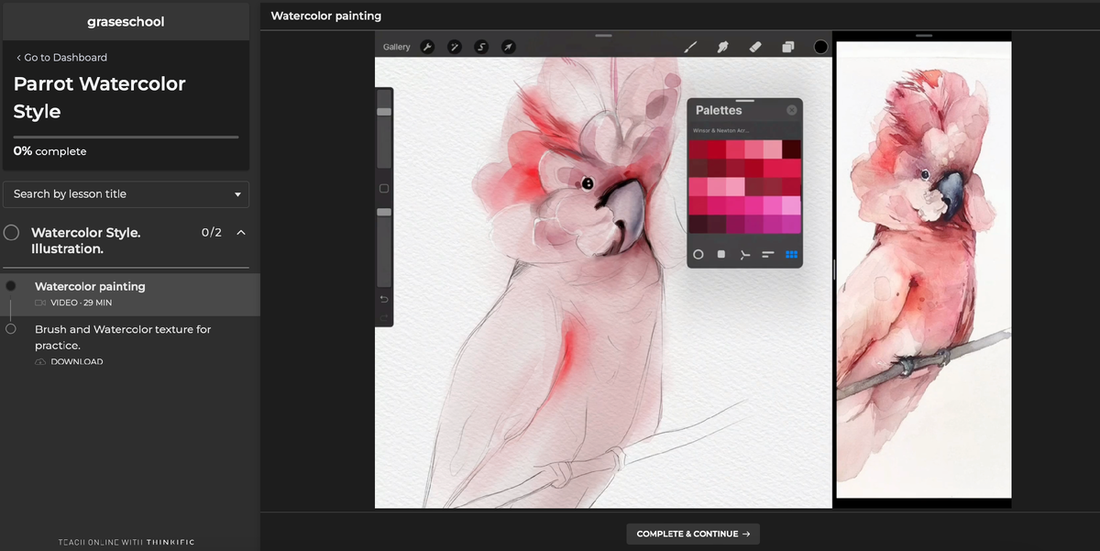Click the Palettes panel drag handle
Image resolution: width=1100 pixels, height=551 pixels.
[x=744, y=101]
